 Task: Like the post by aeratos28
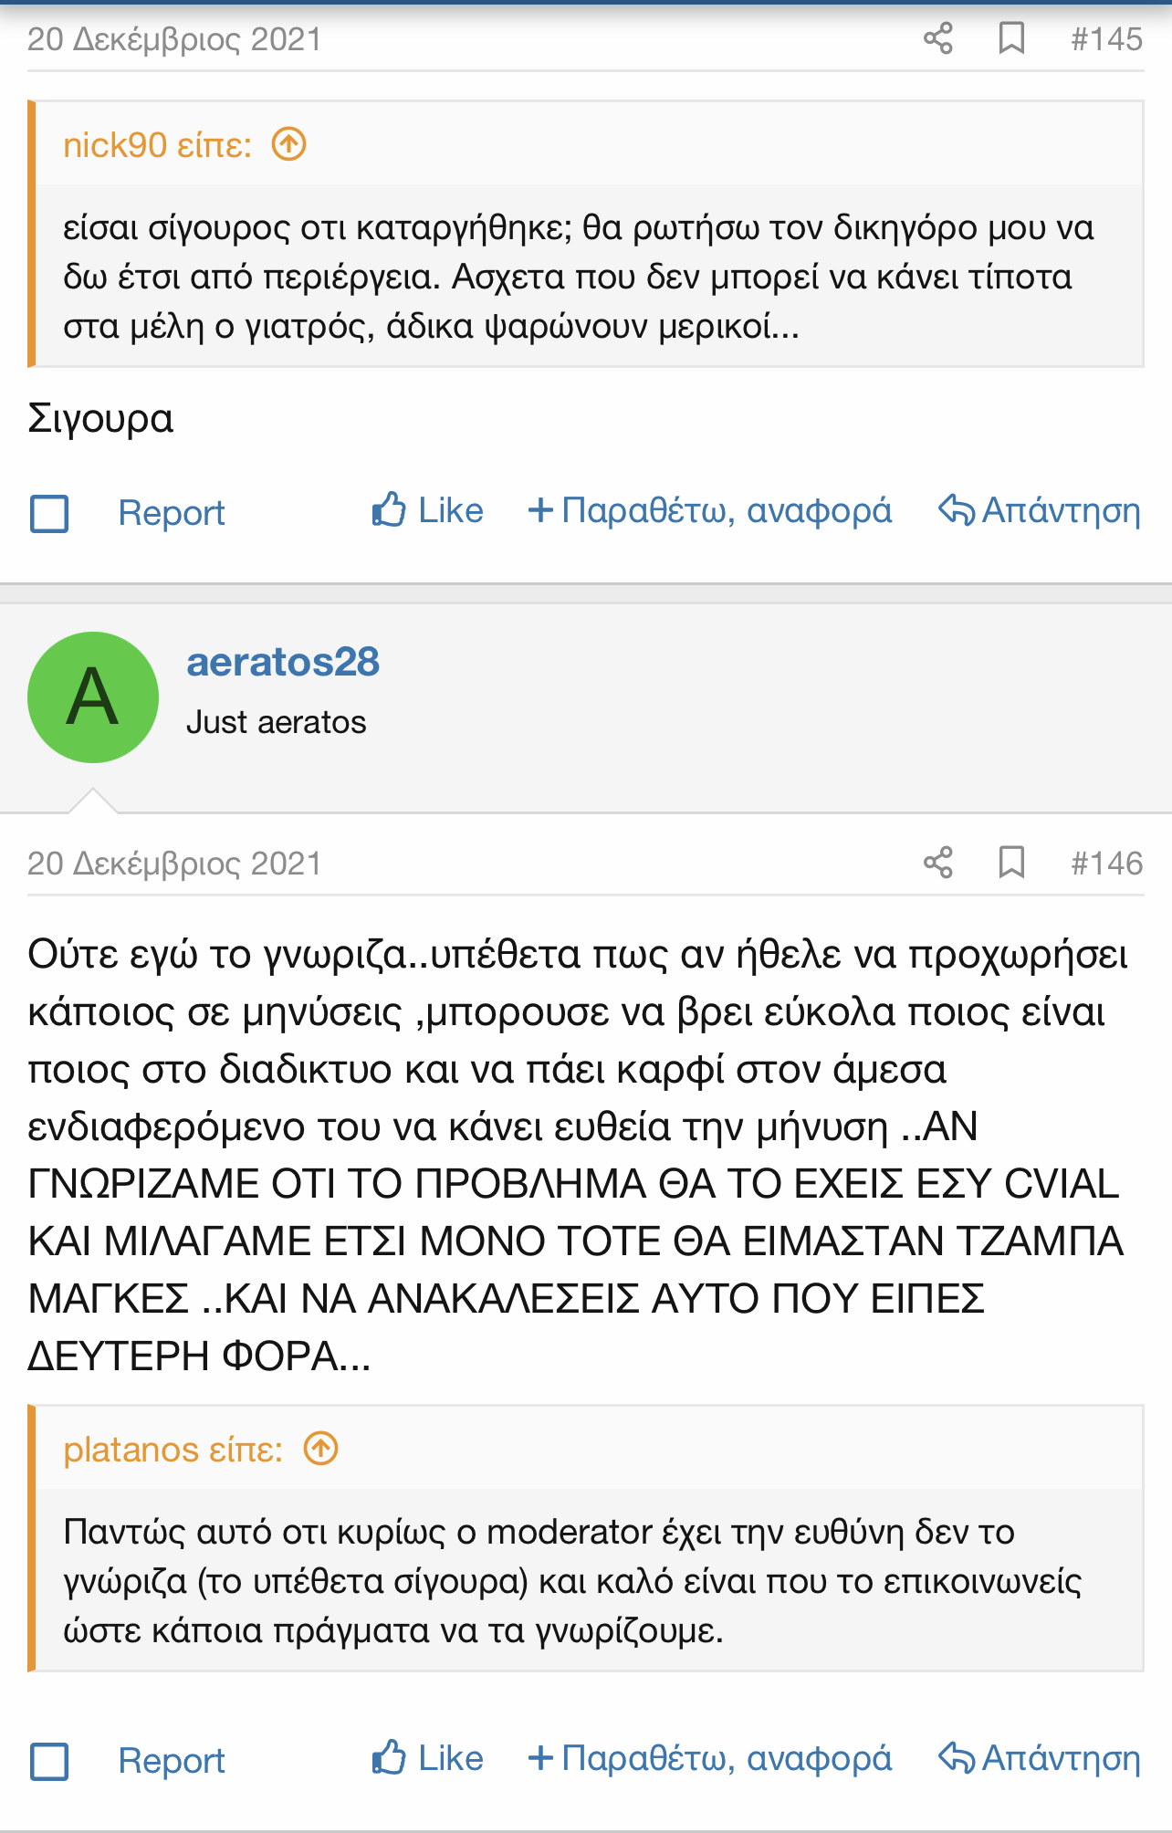tap(427, 1757)
